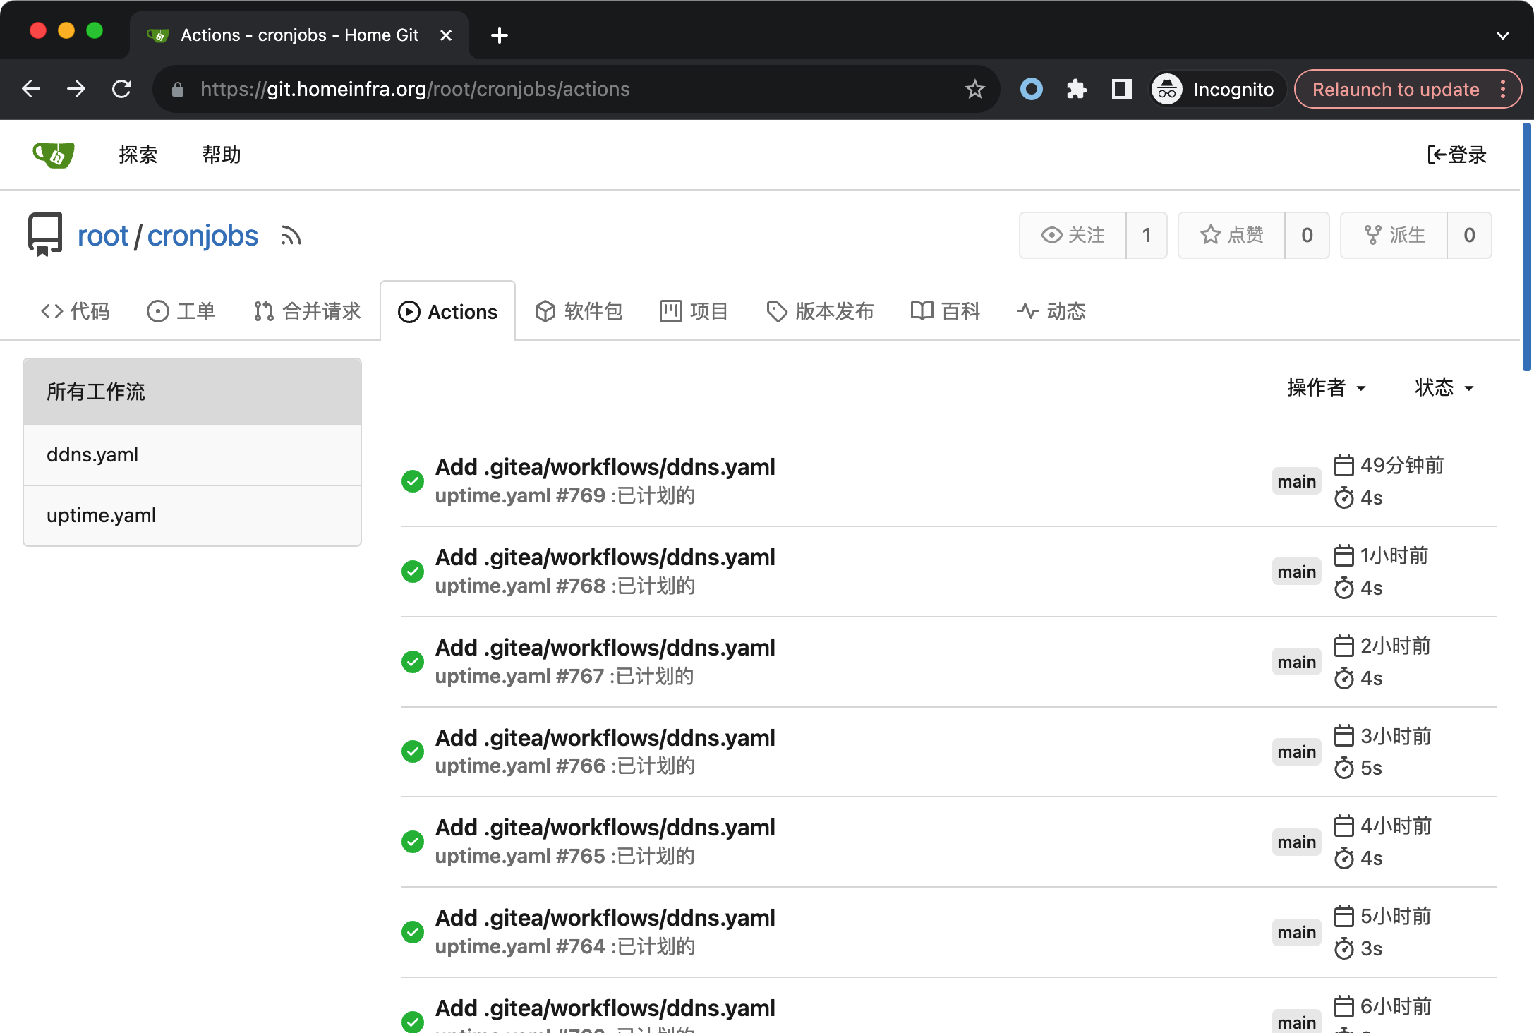Toggle watch with the 关注 button
Viewport: 1534px width, 1033px height.
coord(1073,235)
